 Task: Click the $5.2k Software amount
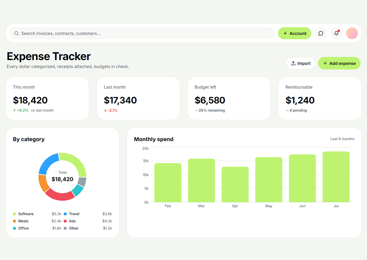point(57,214)
